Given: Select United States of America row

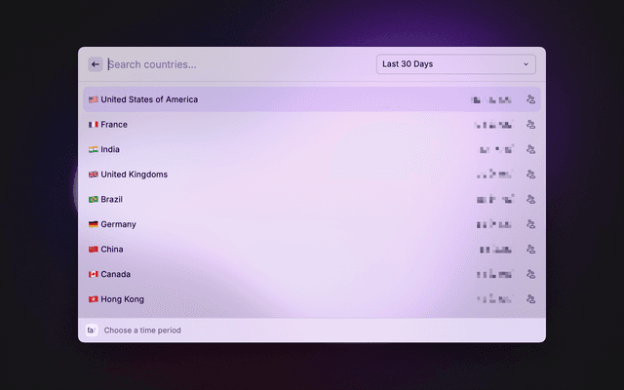Looking at the screenshot, I should [x=312, y=99].
